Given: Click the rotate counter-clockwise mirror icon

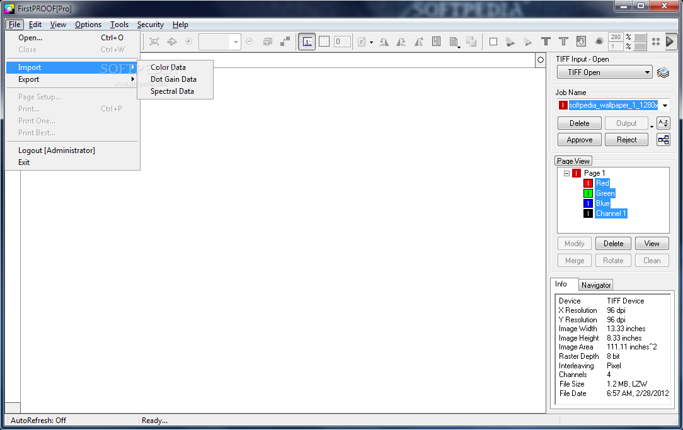Looking at the screenshot, I should point(384,42).
